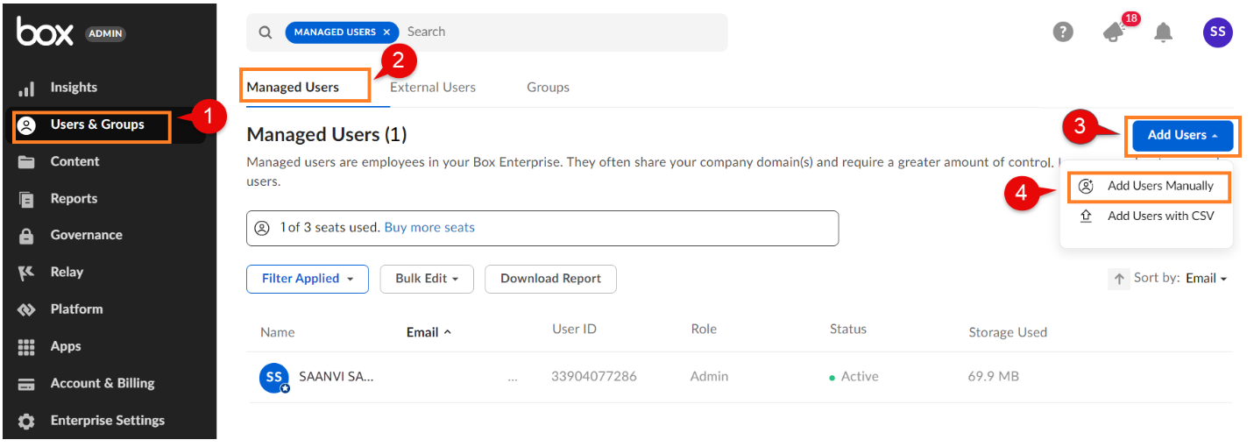The width and height of the screenshot is (1254, 447).
Task: Sort by Name column header
Action: coord(277,332)
